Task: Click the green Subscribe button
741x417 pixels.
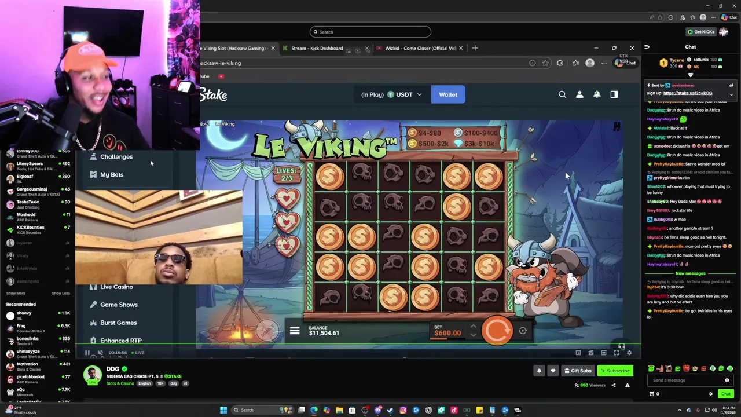Action: [x=615, y=371]
